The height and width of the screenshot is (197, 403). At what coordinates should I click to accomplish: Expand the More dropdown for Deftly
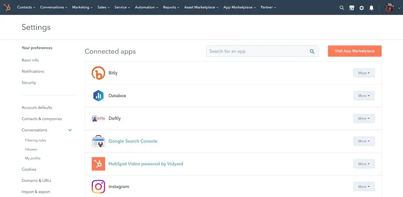364,119
